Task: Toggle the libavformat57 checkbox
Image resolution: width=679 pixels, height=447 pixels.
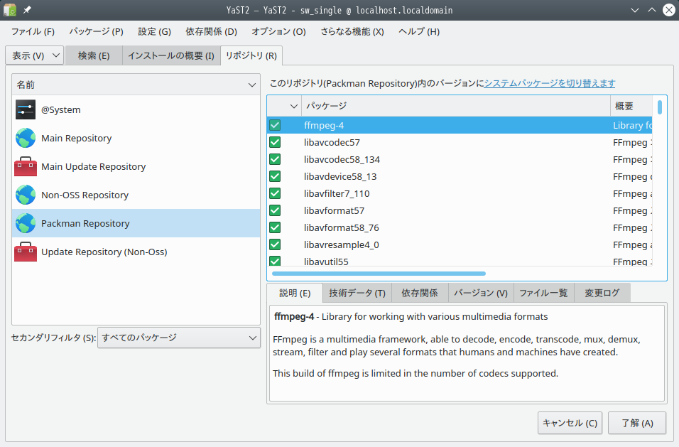Action: tap(275, 210)
